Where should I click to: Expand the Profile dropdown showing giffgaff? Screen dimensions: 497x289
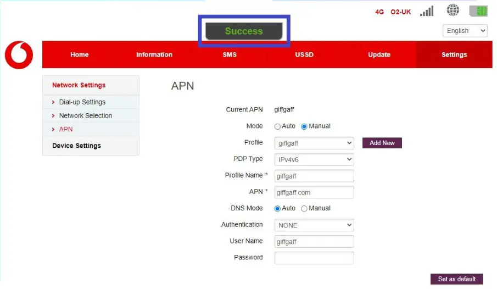click(314, 143)
